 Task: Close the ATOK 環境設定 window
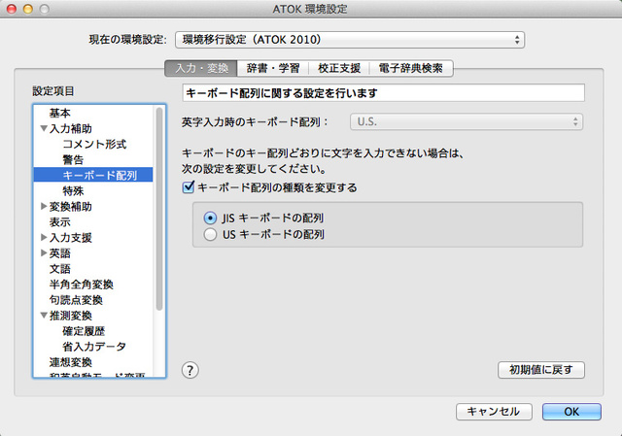pyautogui.click(x=12, y=9)
